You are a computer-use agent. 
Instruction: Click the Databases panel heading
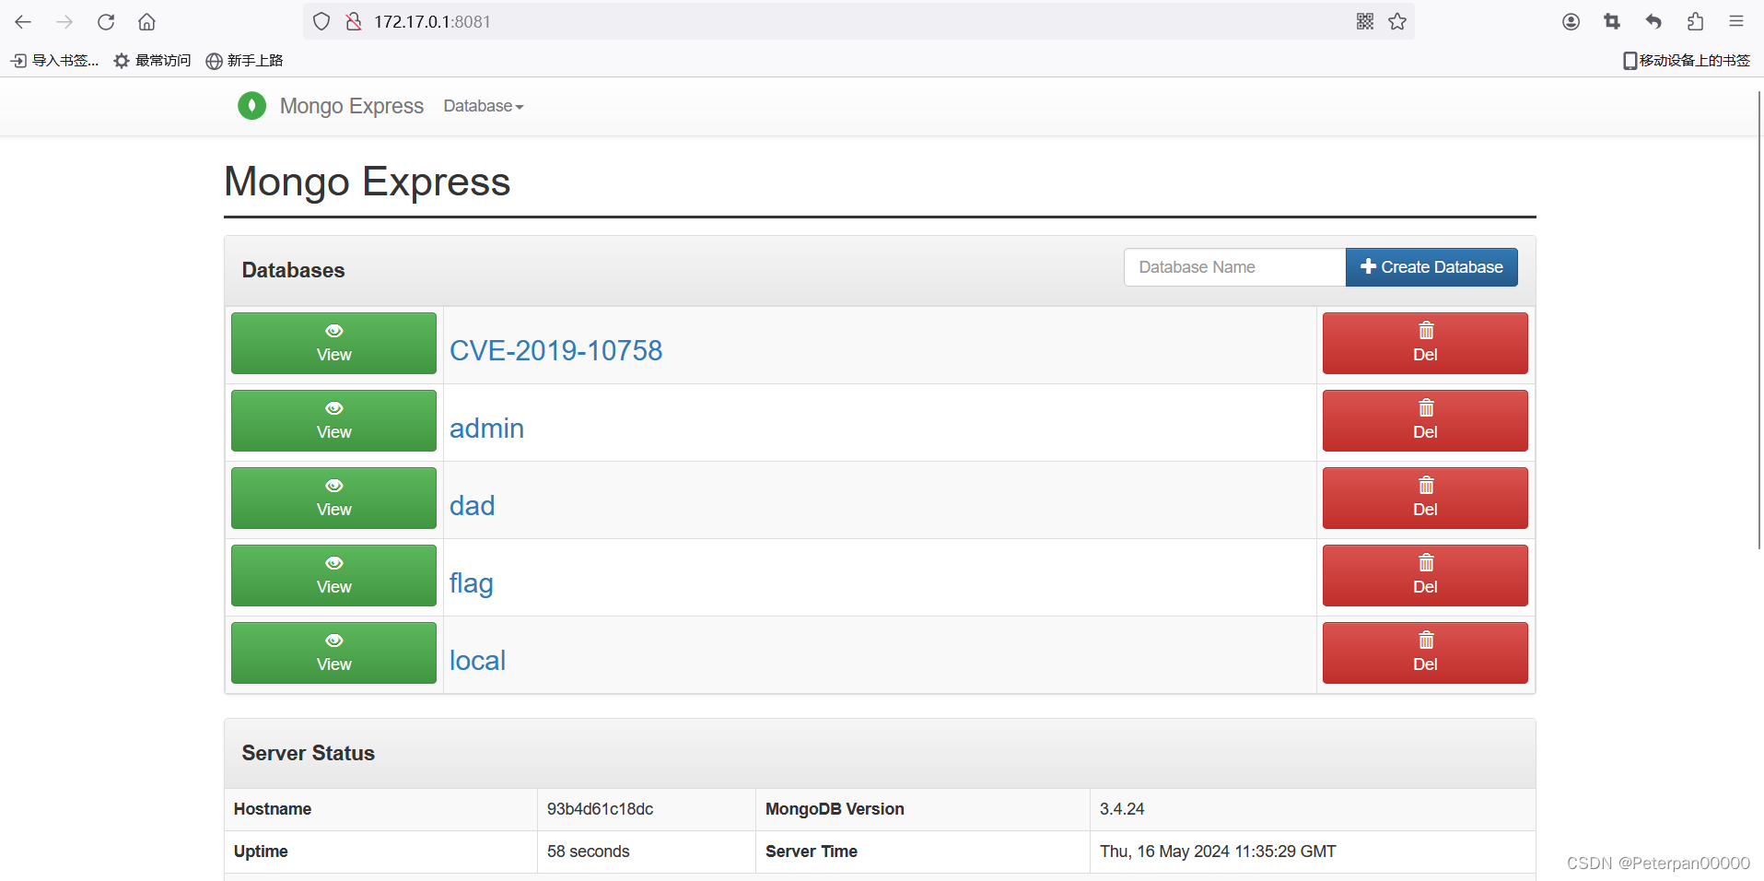[293, 270]
